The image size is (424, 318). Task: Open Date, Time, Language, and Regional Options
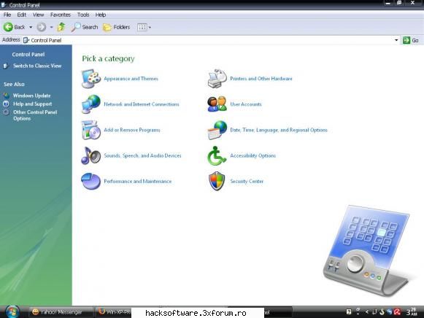click(279, 130)
